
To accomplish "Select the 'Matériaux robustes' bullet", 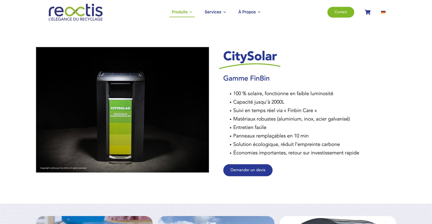I will click(x=292, y=119).
